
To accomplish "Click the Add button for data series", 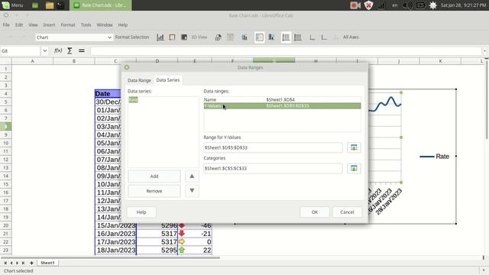I will point(154,176).
